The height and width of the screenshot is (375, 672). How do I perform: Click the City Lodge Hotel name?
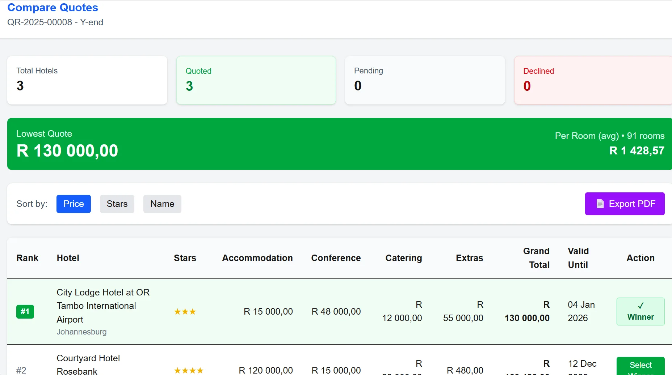103,306
